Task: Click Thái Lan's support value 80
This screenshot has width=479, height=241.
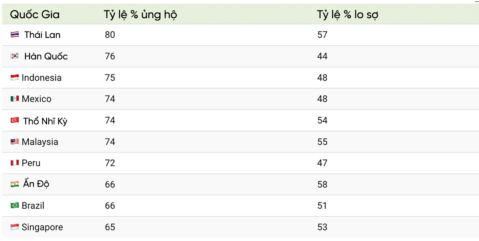Action: click(110, 35)
